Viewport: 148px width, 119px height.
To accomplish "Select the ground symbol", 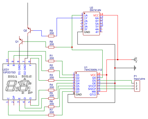I will click(135, 68).
